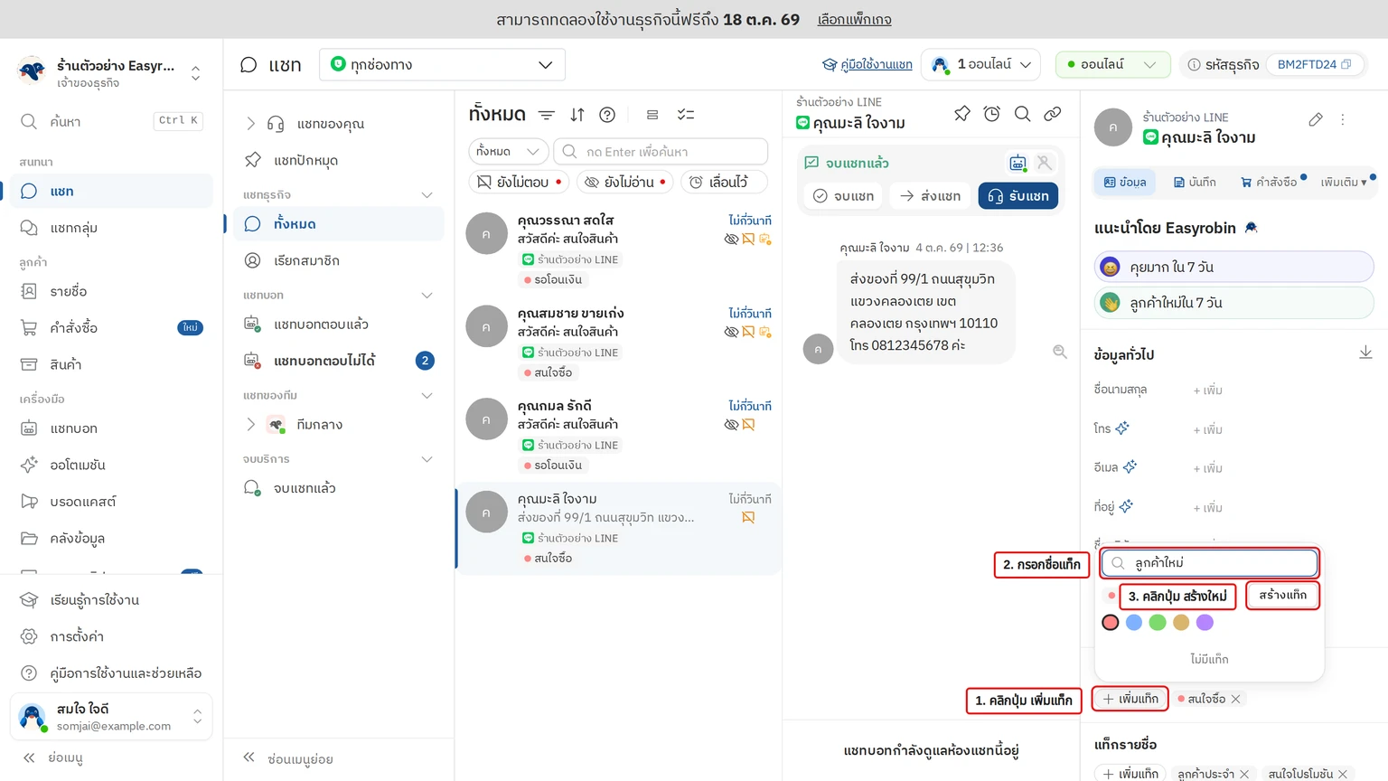Toggle the ยังไม่ตอบ filter chip
Screen dimensions: 1388x781
pos(520,182)
